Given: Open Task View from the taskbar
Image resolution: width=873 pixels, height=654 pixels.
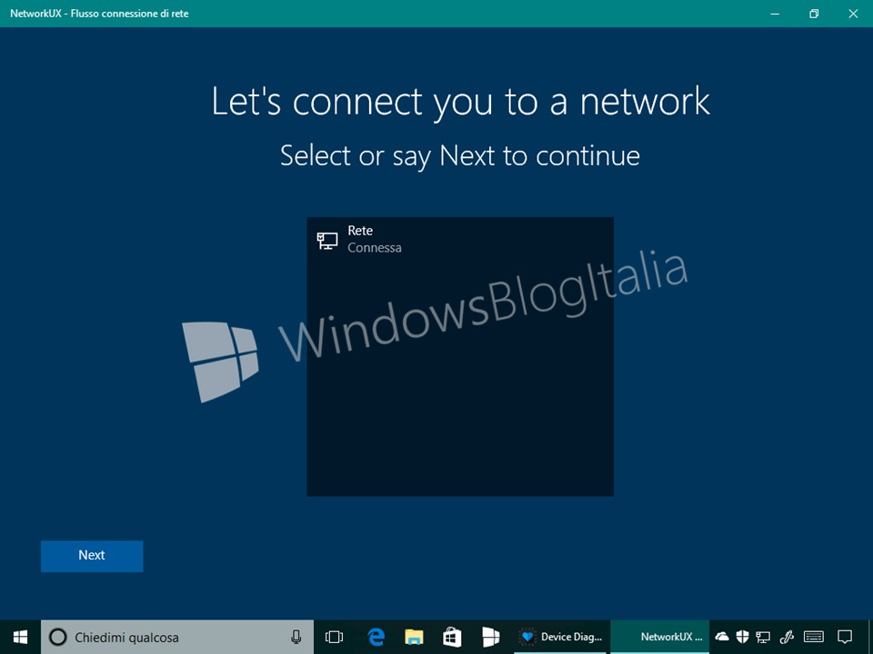Looking at the screenshot, I should 334,637.
